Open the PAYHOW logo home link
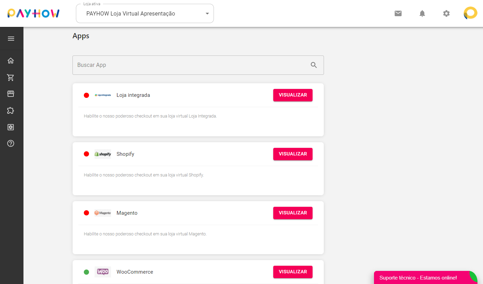483x284 pixels. 33,13
